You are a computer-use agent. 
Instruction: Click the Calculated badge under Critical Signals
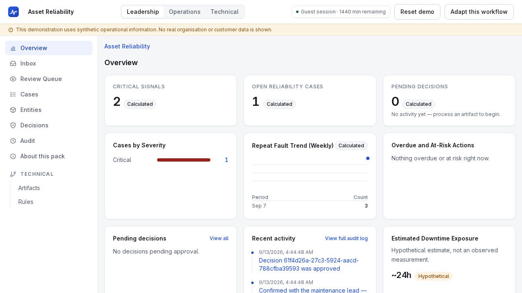[x=140, y=104]
